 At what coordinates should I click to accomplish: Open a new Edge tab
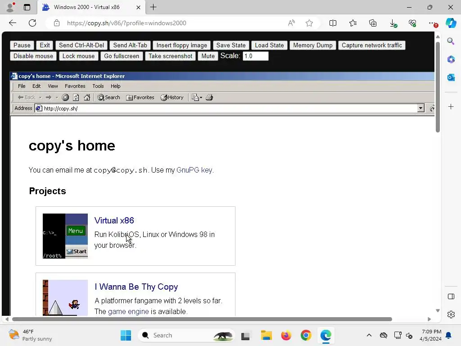[153, 7]
